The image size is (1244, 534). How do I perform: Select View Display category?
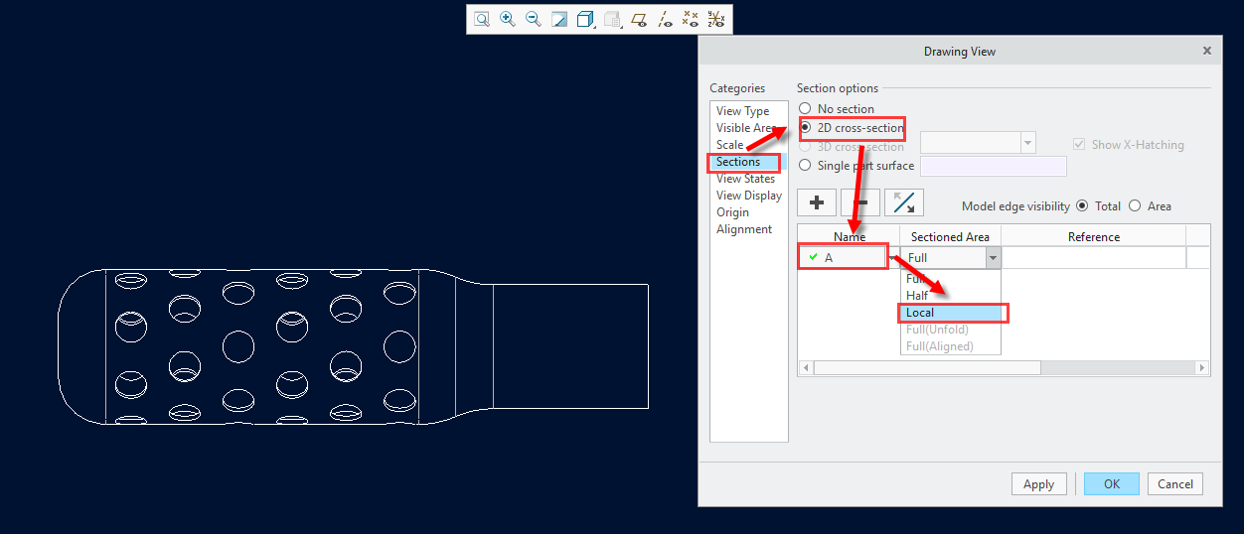[x=749, y=196]
